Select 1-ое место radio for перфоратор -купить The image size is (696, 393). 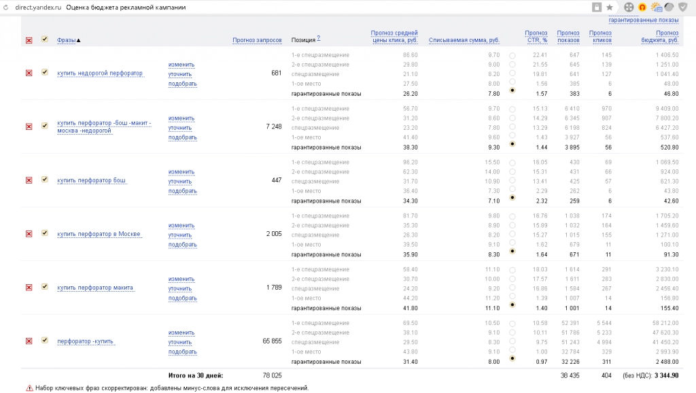[512, 350]
